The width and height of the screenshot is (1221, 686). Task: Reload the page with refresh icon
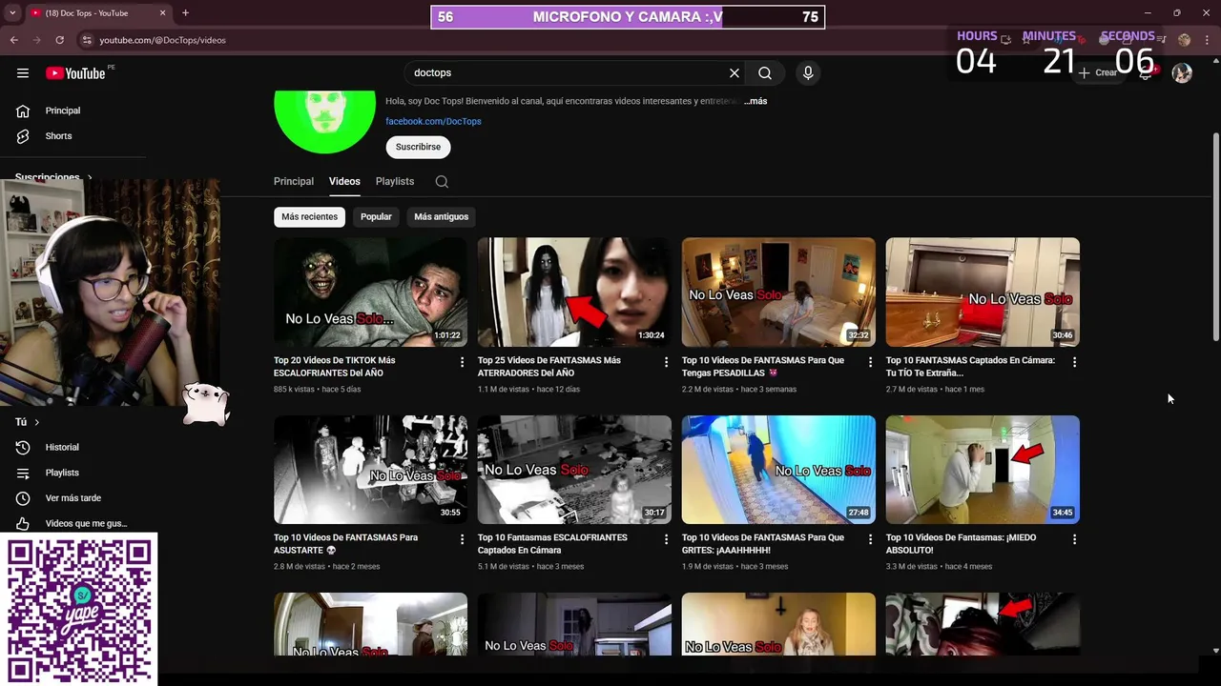(x=59, y=40)
